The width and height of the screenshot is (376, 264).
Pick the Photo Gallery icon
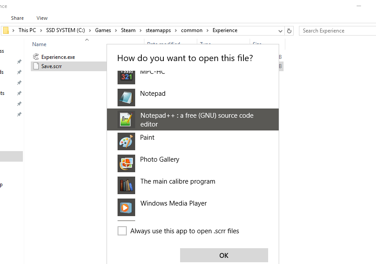tap(126, 163)
